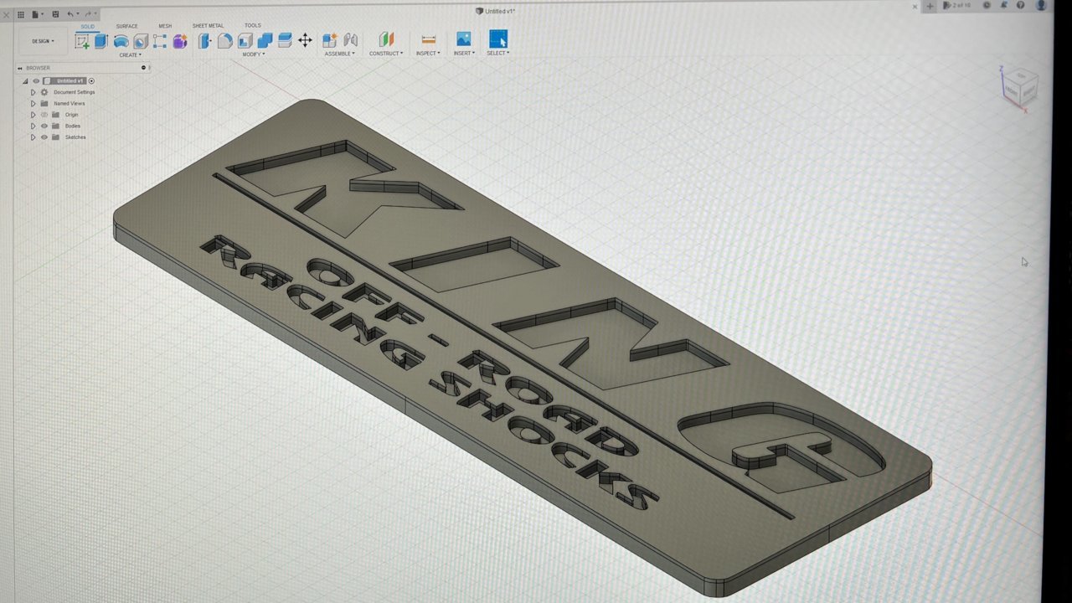Select the purple Create Form tool

179,41
